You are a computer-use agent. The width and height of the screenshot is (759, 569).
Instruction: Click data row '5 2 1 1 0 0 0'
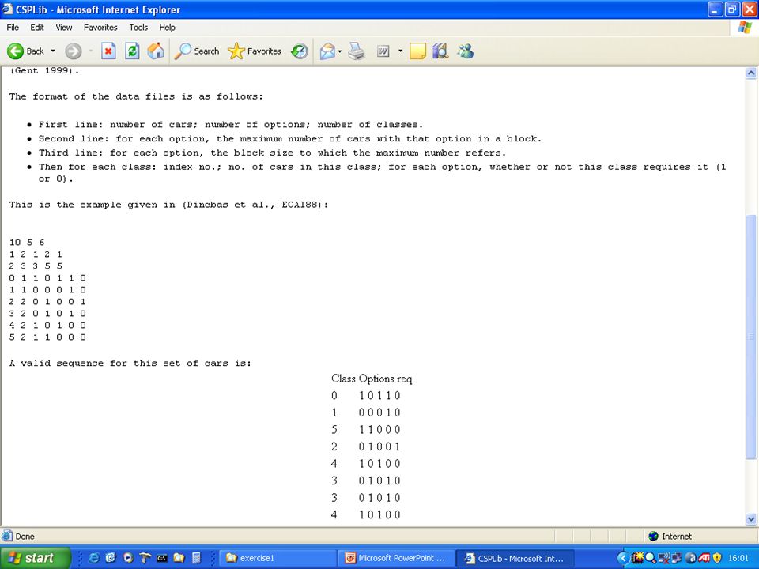(47, 337)
